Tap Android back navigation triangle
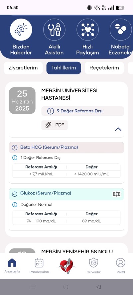The height and width of the screenshot is (295, 133). [x=98, y=287]
